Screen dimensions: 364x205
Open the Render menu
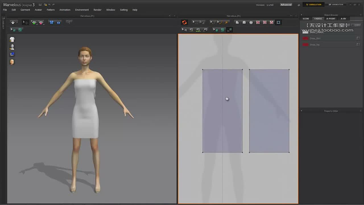pyautogui.click(x=98, y=10)
